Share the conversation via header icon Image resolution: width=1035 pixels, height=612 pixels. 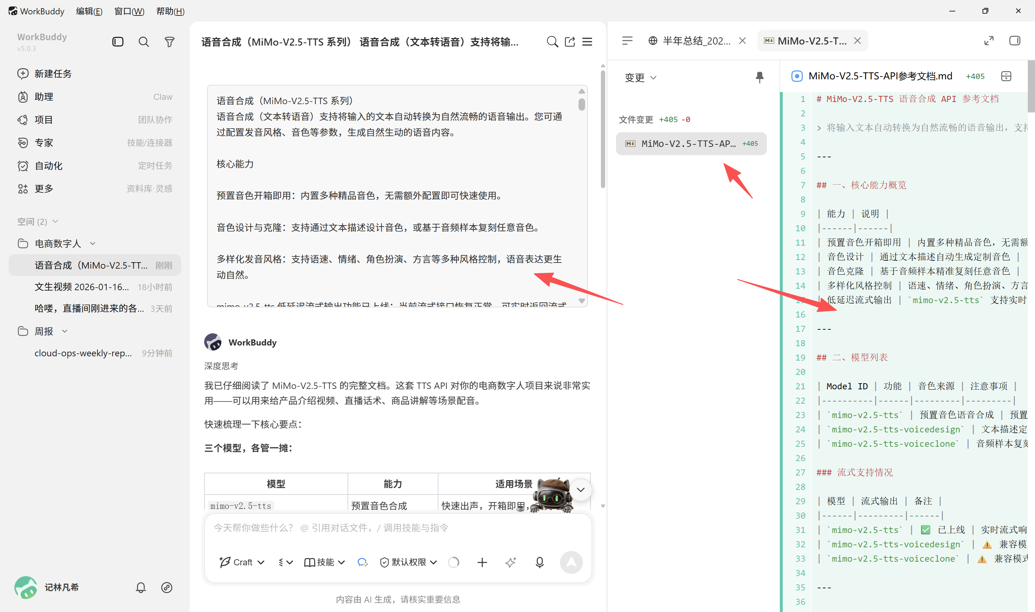(570, 42)
